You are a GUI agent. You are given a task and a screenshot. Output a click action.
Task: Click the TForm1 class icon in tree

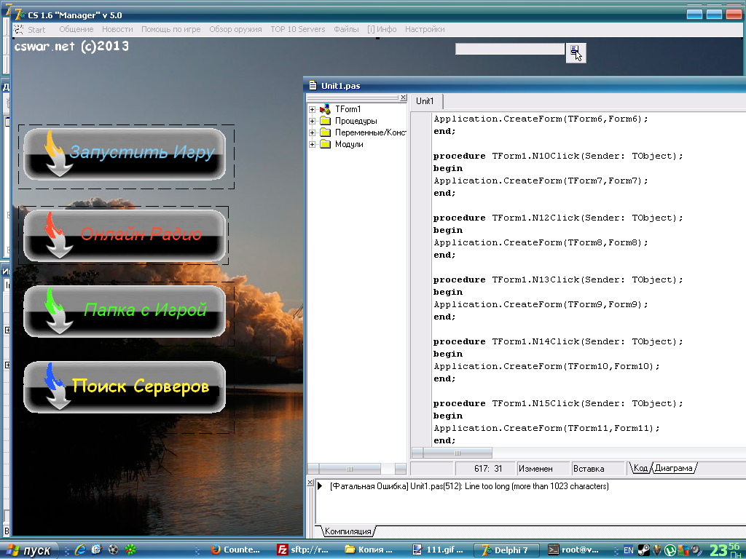click(325, 109)
